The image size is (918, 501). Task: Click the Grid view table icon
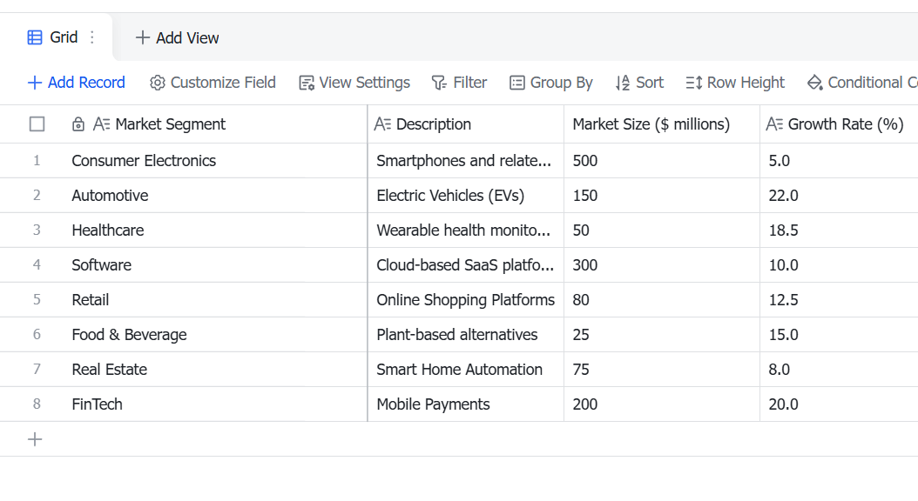(35, 37)
